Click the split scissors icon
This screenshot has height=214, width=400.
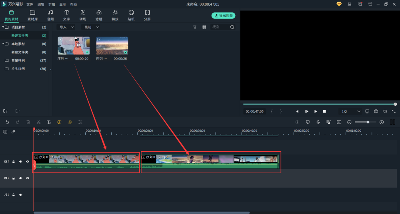click(x=38, y=122)
